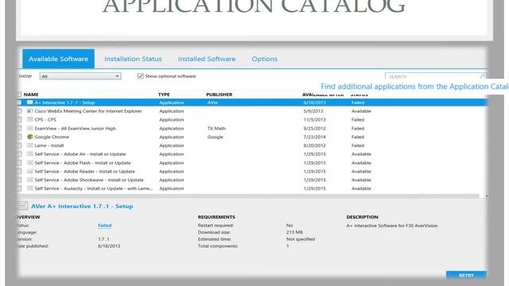Sort list by NAME column
This screenshot has height=286, width=509.
[31, 95]
